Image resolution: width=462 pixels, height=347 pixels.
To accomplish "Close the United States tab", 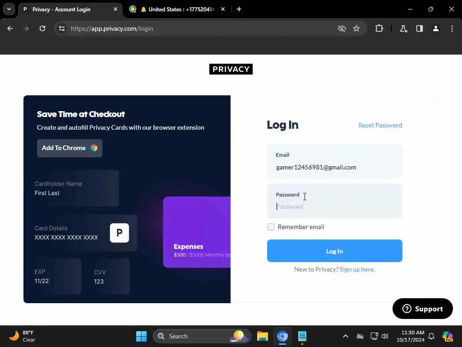I will [x=223, y=9].
